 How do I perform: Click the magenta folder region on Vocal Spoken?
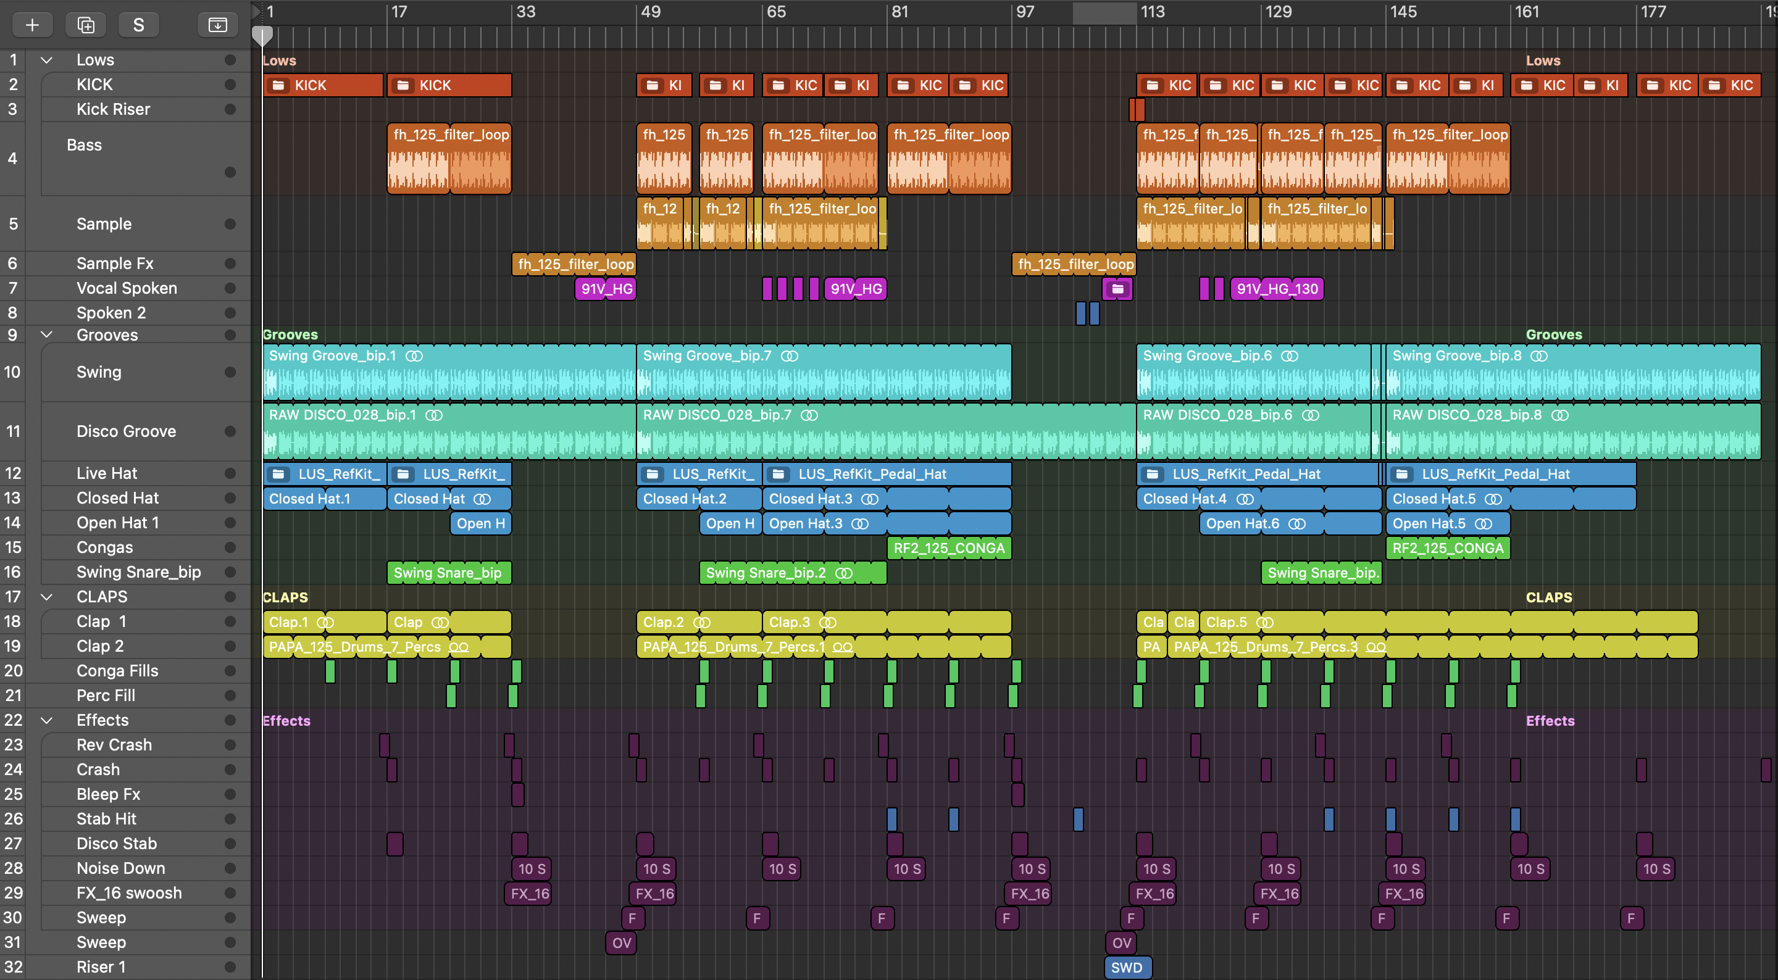(1117, 288)
